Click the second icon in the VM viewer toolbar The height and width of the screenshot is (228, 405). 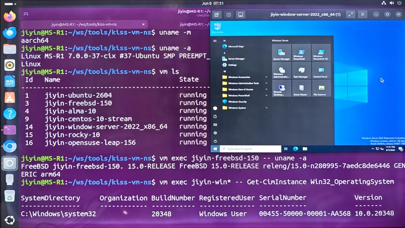[229, 15]
